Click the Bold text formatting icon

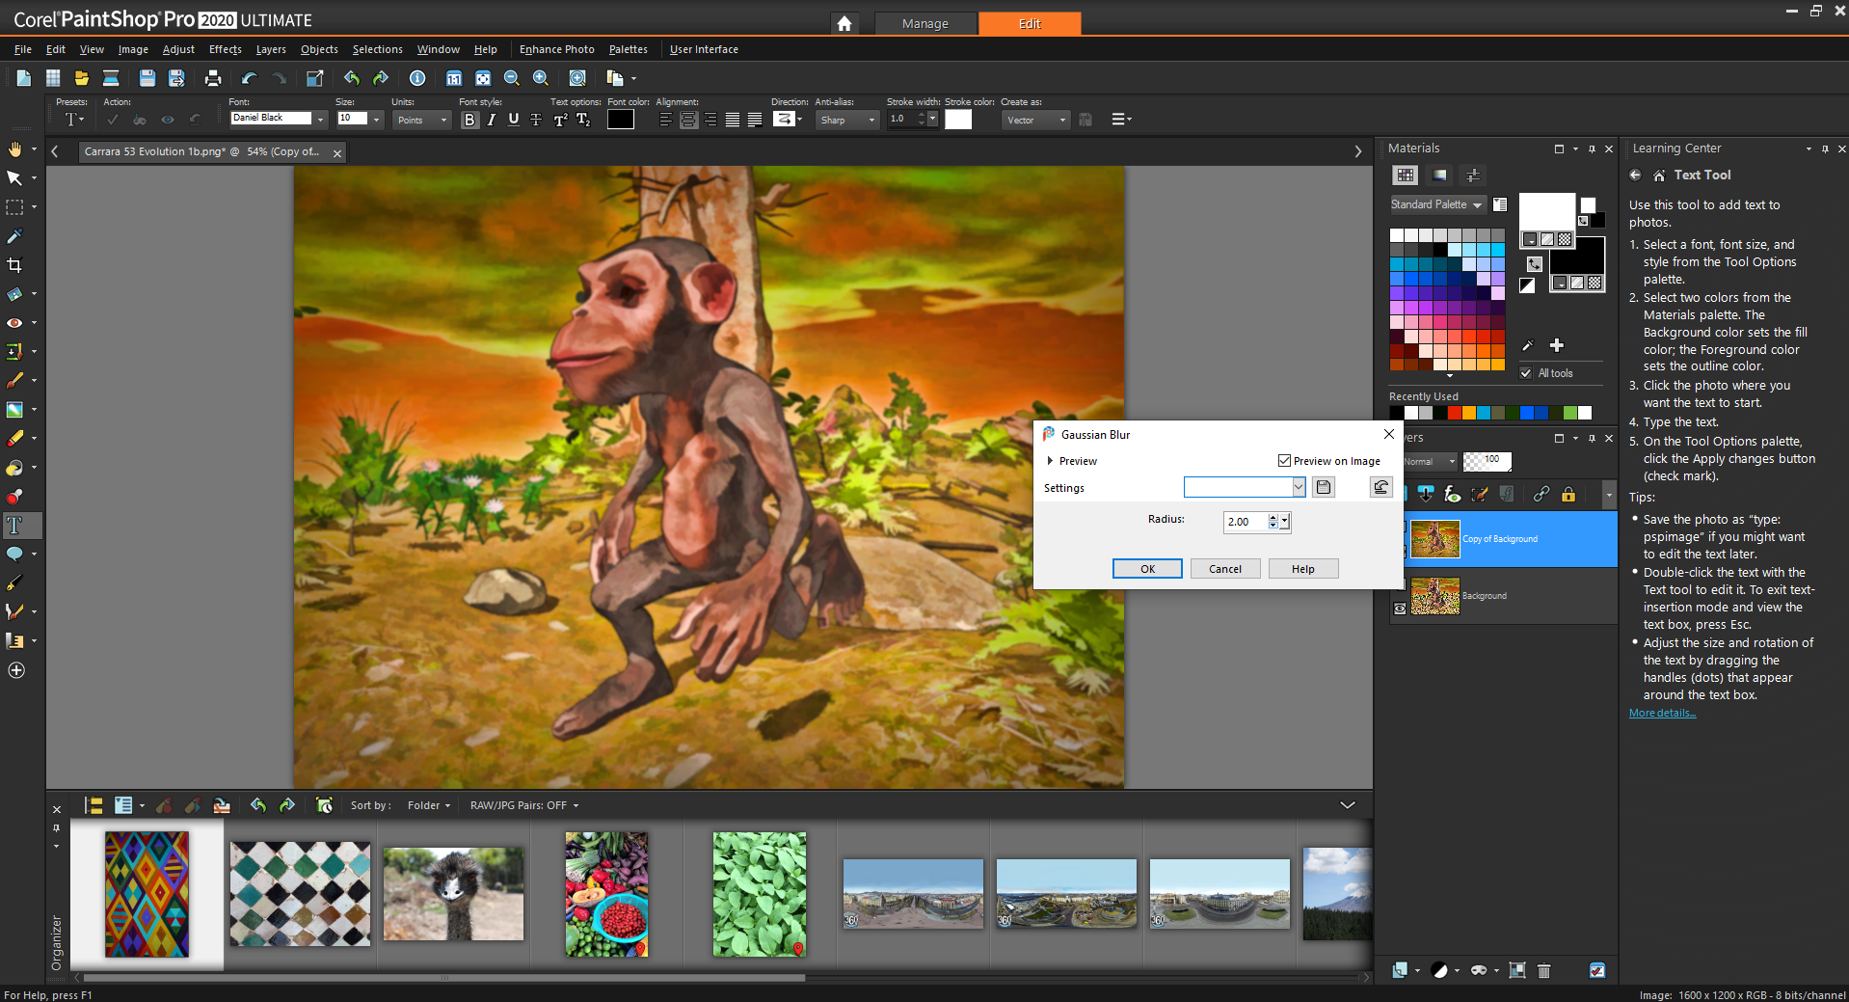pos(469,120)
